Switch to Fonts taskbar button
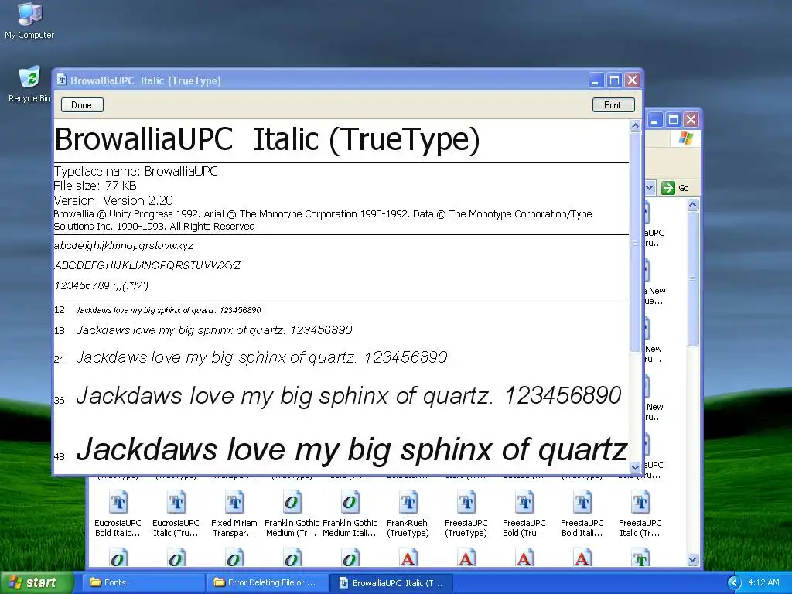The image size is (792, 594). click(142, 582)
